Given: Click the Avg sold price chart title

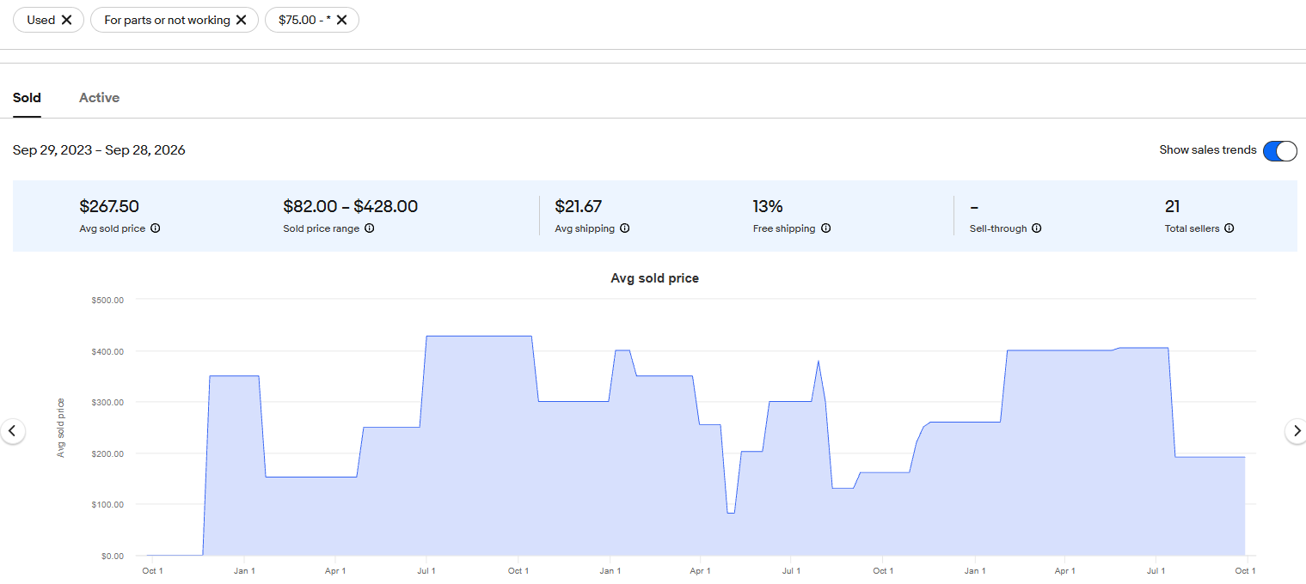Looking at the screenshot, I should tap(654, 278).
